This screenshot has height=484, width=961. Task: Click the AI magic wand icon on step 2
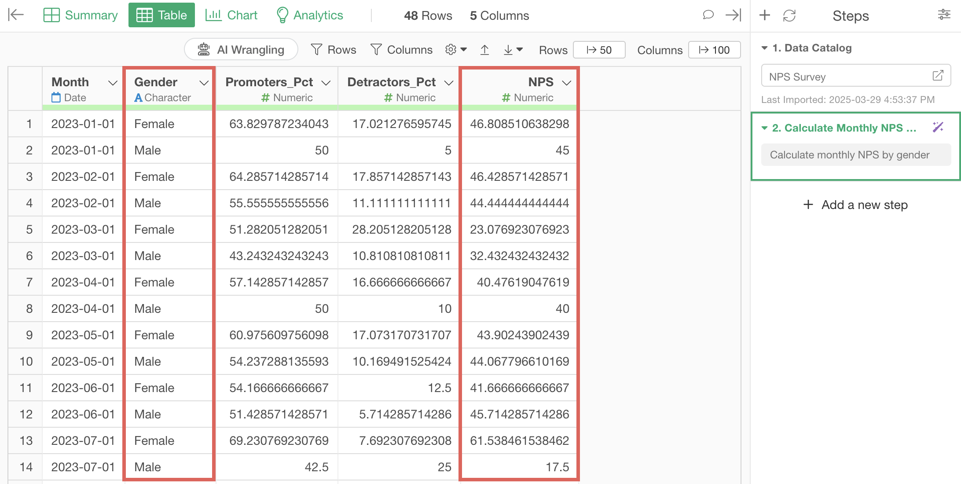(938, 128)
